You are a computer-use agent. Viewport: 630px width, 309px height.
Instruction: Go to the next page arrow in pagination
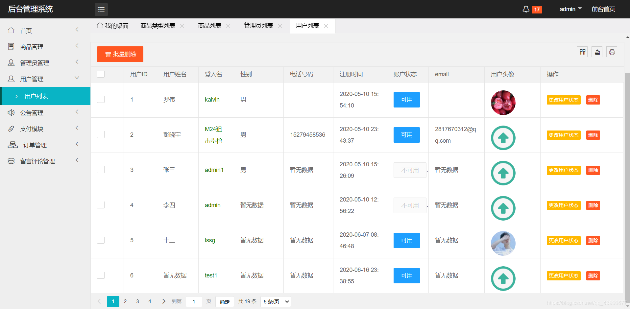(x=164, y=301)
